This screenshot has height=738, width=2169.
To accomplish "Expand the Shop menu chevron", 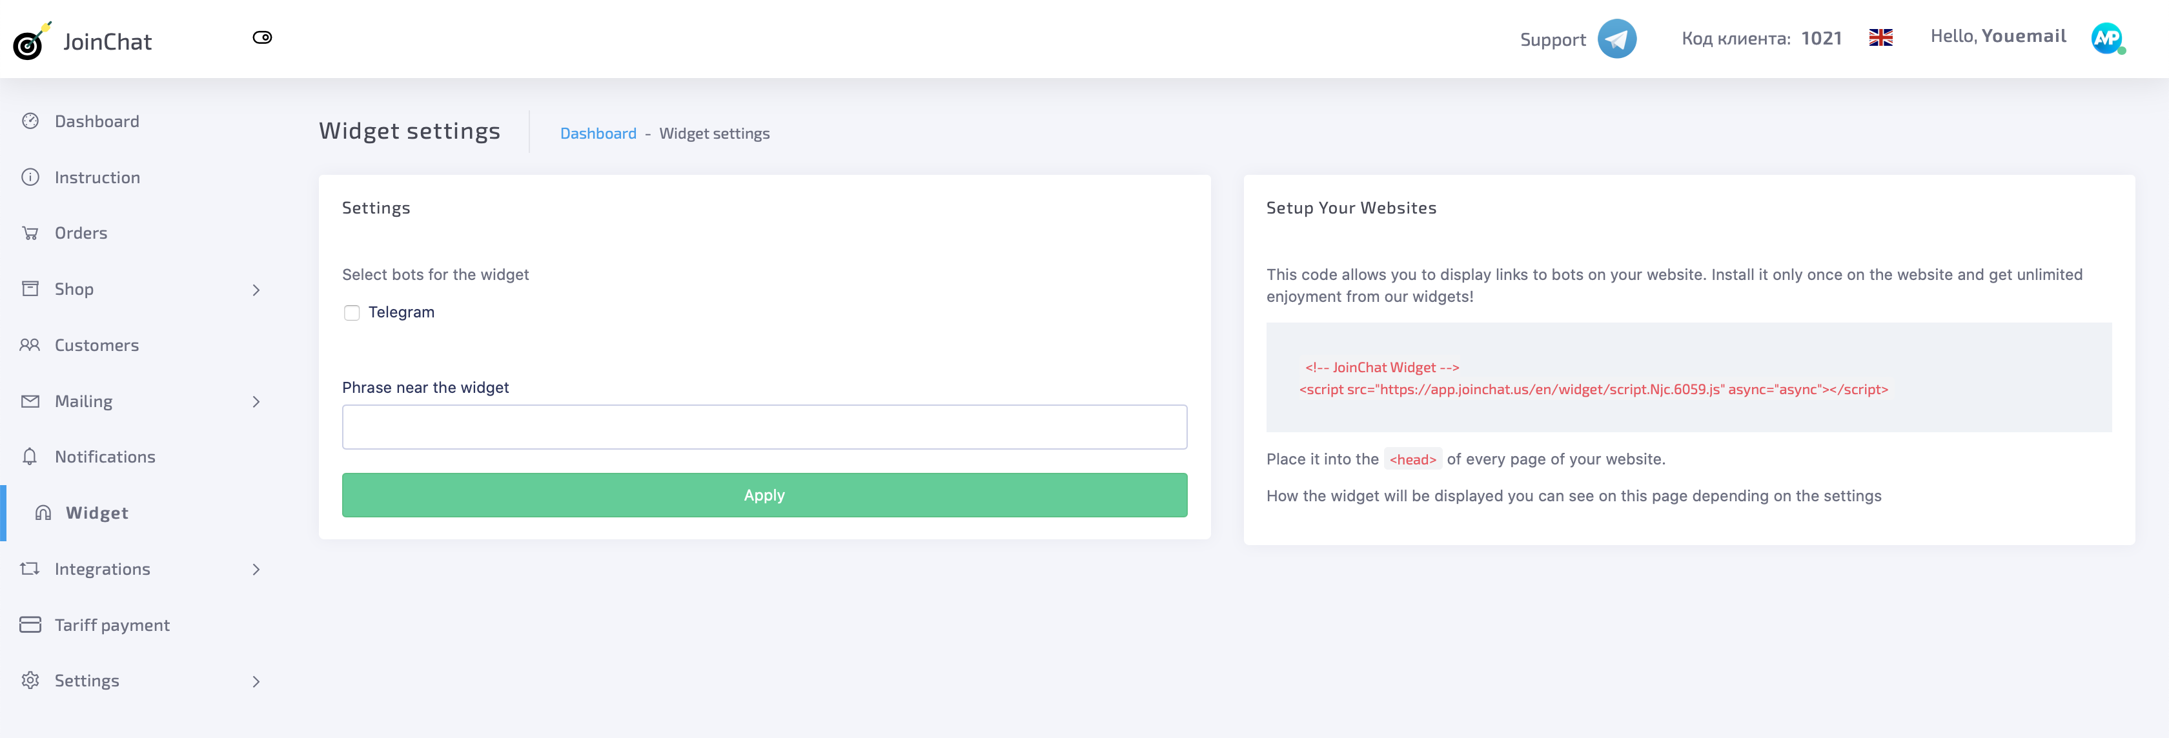I will click(x=257, y=290).
